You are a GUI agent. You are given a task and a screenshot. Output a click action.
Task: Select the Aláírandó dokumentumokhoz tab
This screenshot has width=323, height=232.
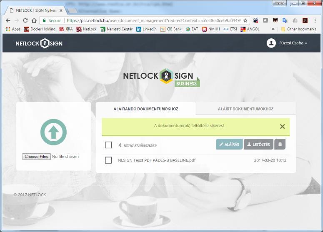[146, 109]
